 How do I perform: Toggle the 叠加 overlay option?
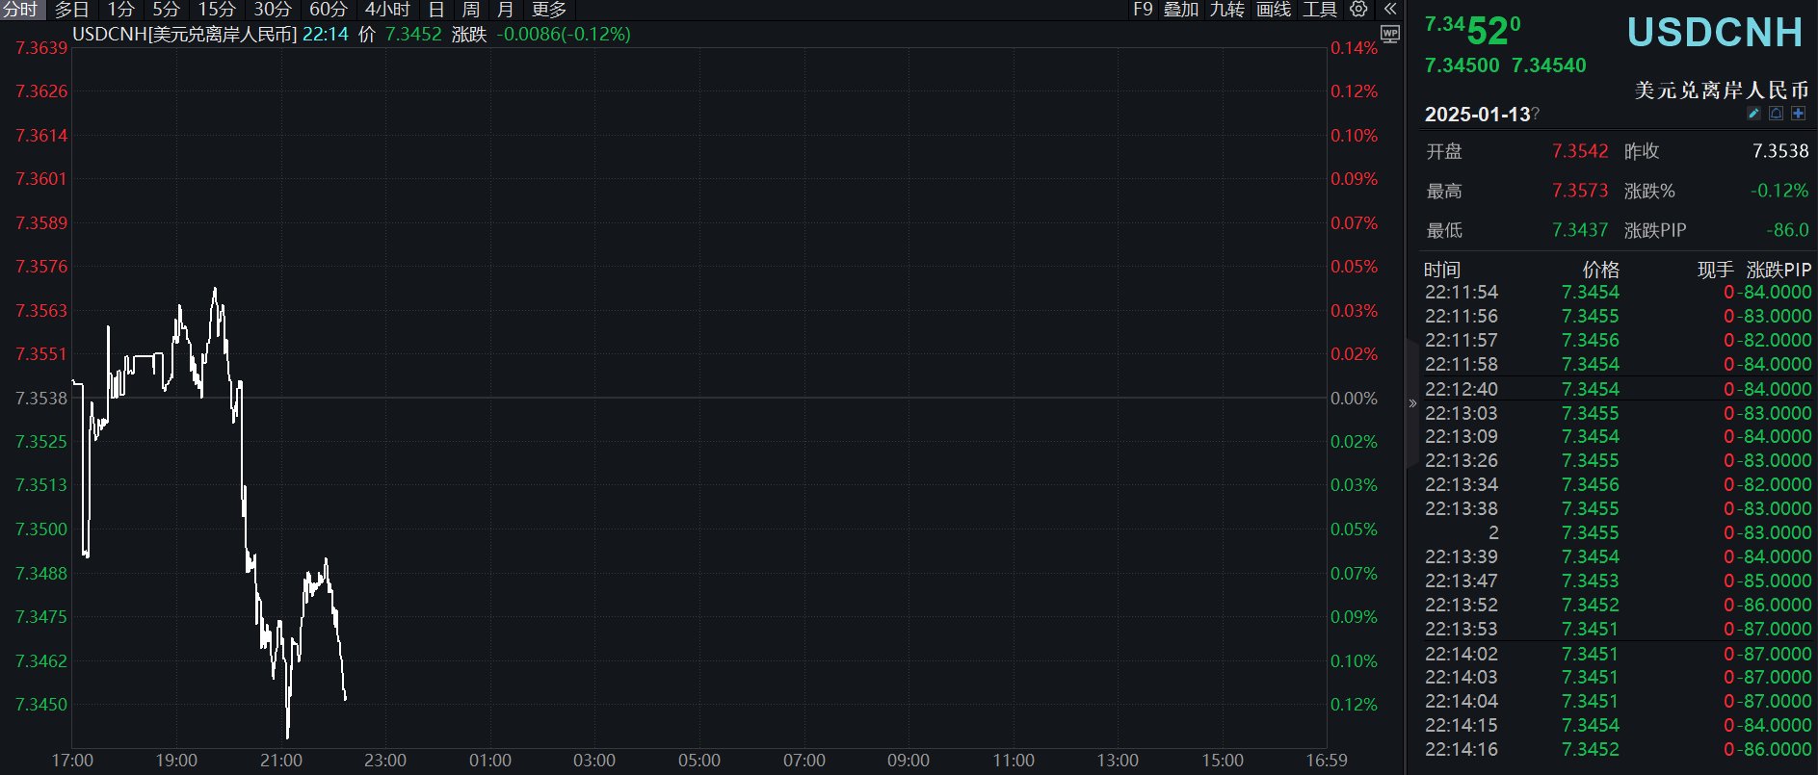coord(1181,10)
